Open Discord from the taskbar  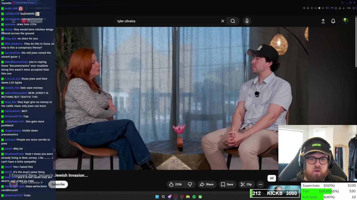pyautogui.click(x=170, y=197)
